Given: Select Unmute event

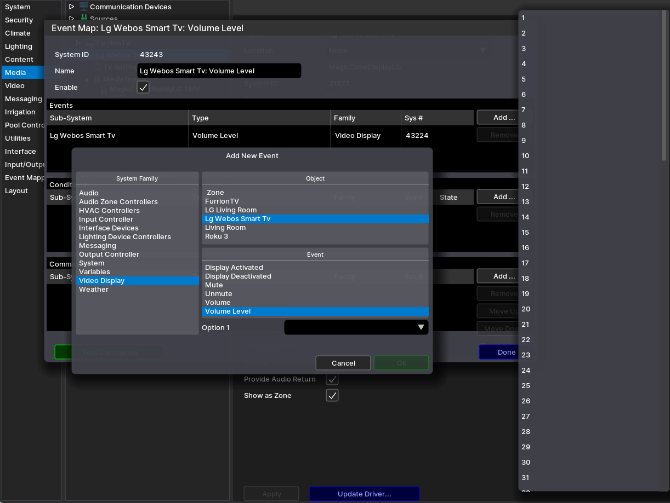Looking at the screenshot, I should click(x=315, y=293).
